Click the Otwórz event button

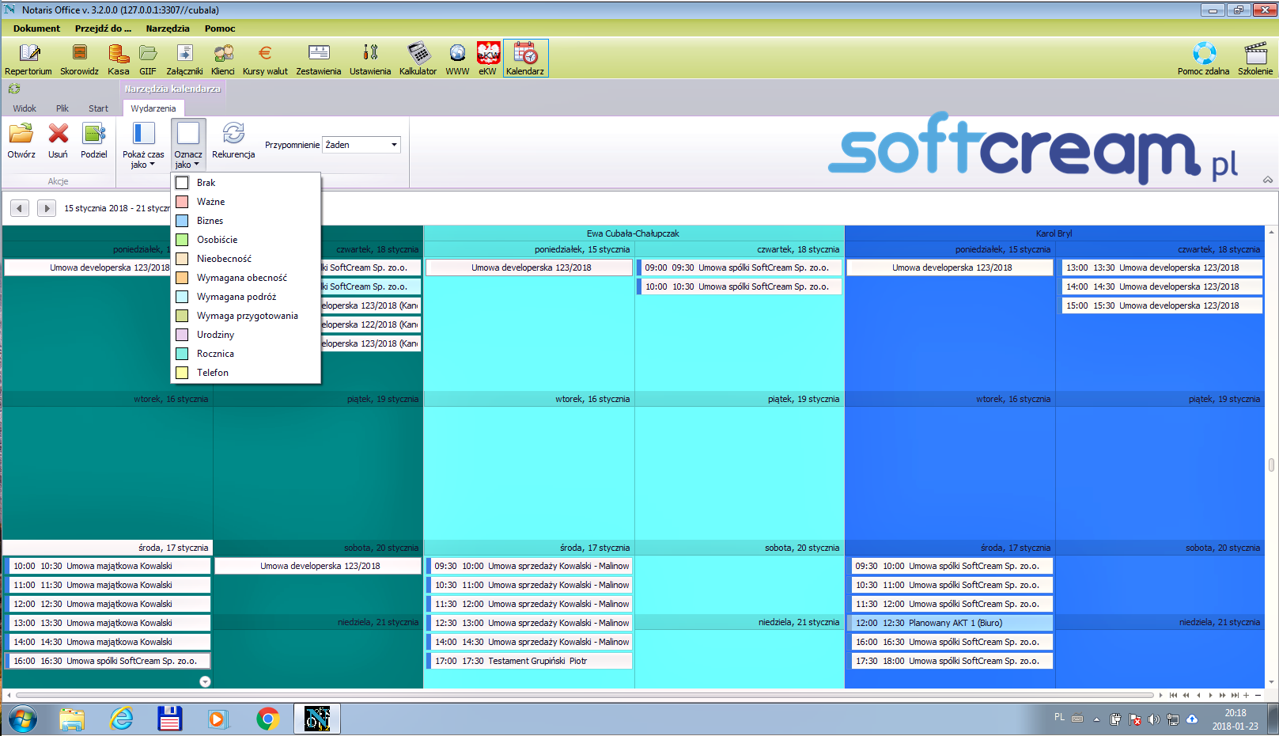21,142
